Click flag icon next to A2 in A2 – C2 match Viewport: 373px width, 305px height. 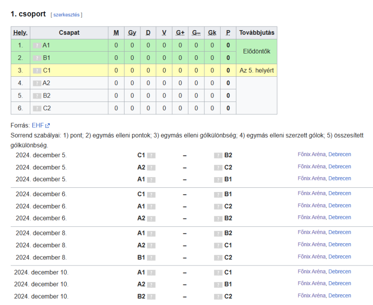tap(151, 168)
